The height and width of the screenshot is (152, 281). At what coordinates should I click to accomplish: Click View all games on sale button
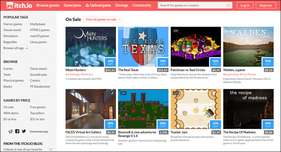(103, 19)
